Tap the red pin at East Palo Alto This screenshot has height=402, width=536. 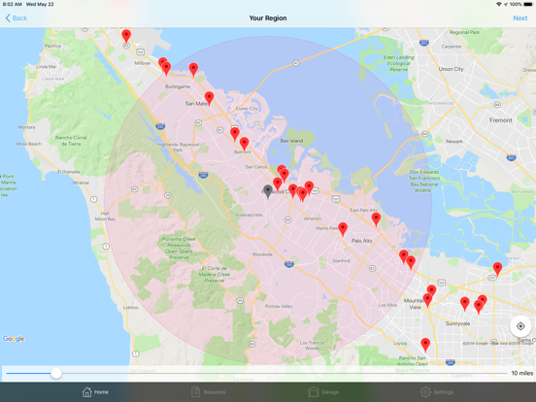tap(376, 219)
